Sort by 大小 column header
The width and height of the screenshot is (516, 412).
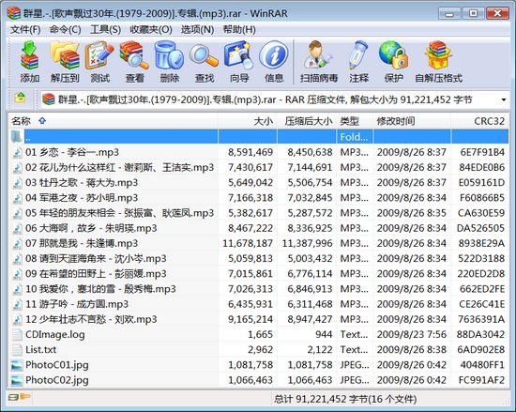(248, 121)
